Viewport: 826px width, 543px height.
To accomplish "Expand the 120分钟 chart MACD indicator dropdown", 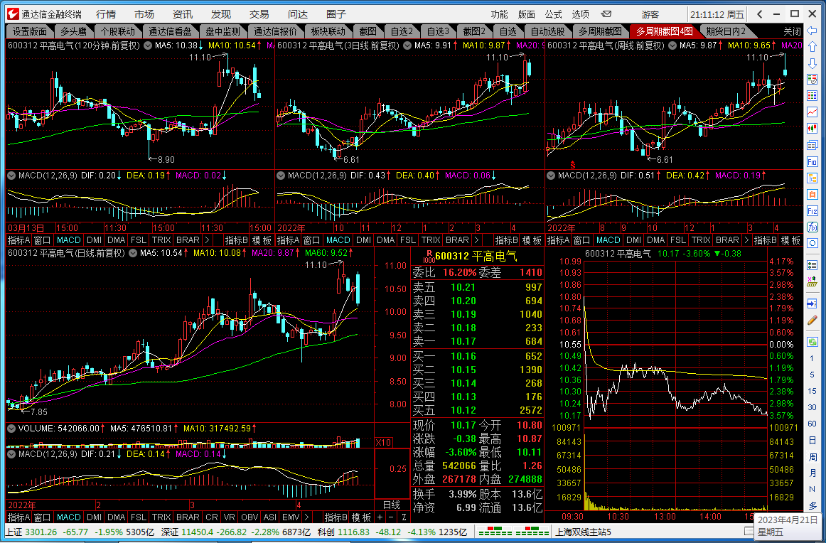I will coord(11,176).
